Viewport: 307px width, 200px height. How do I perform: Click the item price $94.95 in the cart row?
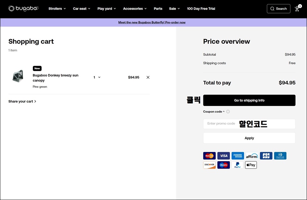tap(134, 77)
